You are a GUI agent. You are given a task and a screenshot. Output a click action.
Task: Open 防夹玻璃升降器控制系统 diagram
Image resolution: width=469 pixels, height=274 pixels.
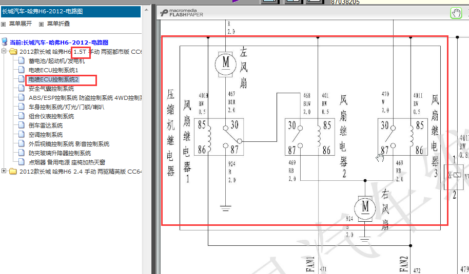coord(60,153)
